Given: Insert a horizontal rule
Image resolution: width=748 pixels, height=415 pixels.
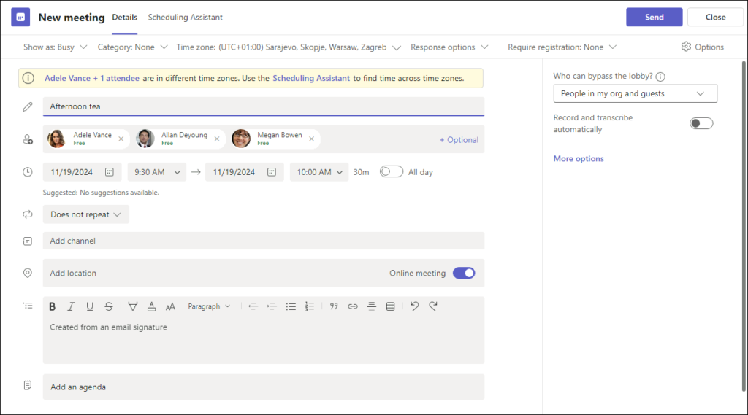Looking at the screenshot, I should tap(372, 306).
